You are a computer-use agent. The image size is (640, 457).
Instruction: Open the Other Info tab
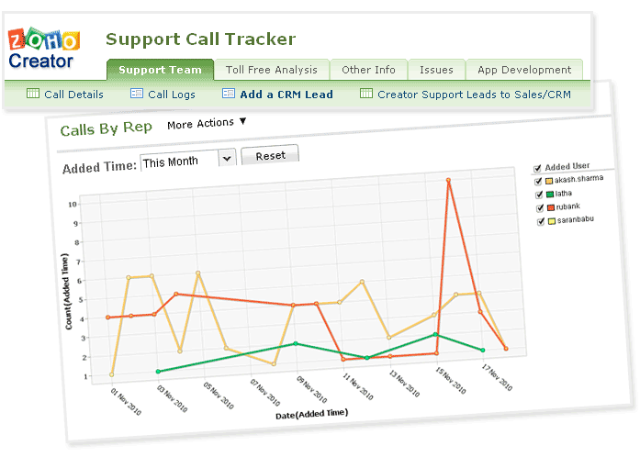pyautogui.click(x=368, y=70)
